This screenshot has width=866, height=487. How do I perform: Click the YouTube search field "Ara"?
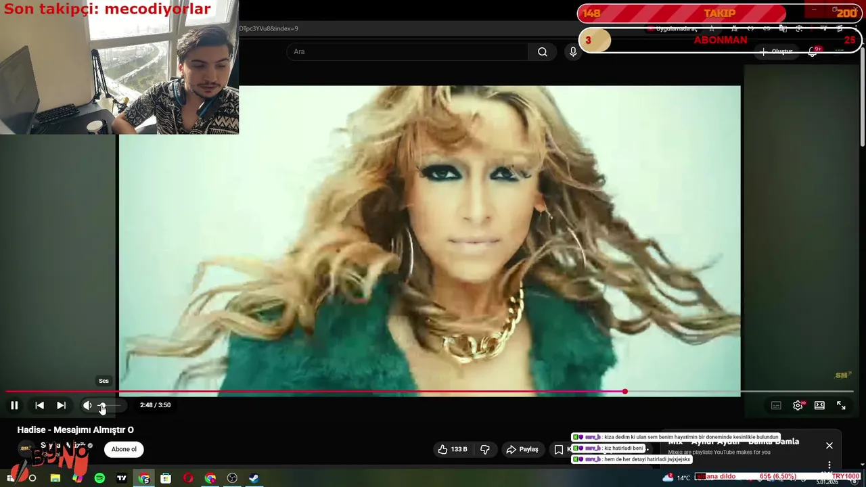pyautogui.click(x=407, y=51)
